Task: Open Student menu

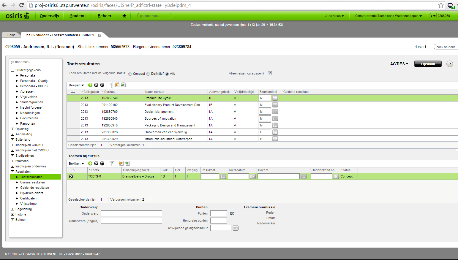Action: pos(77,16)
